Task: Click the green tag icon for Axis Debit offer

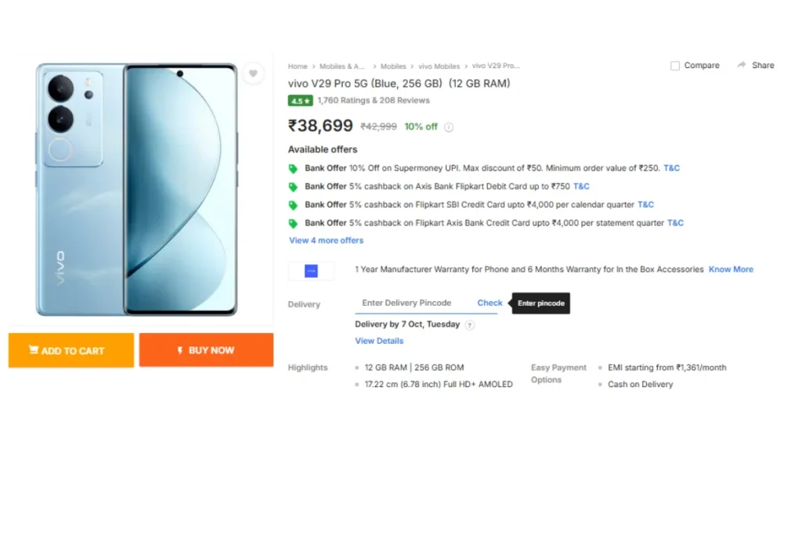Action: coord(293,187)
